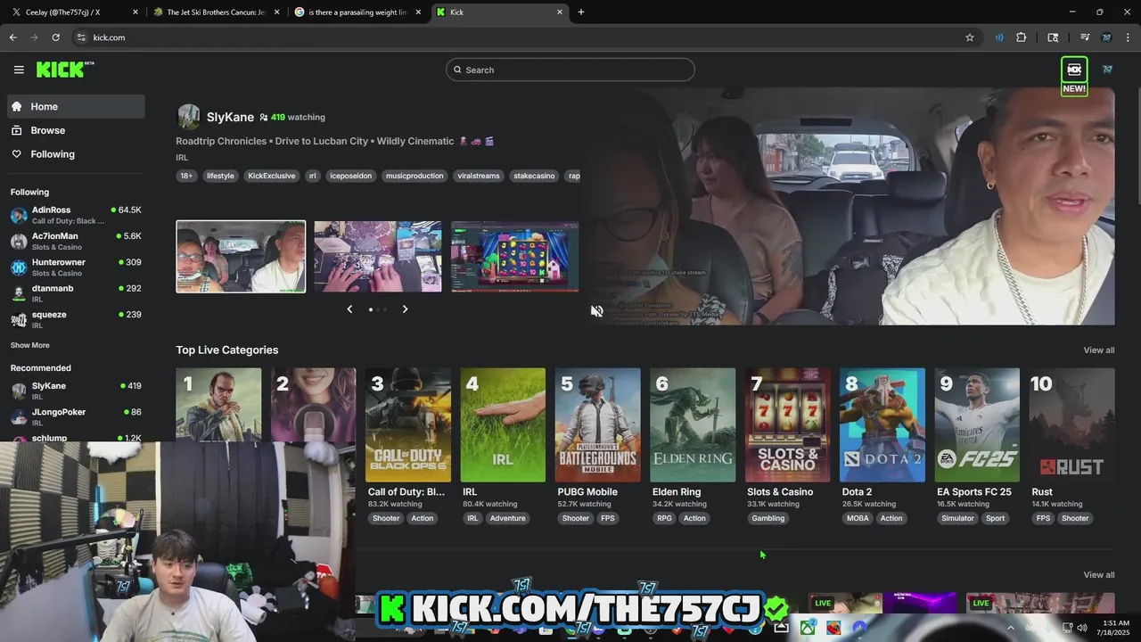Switch to the parasailing weight limit tab

(x=357, y=12)
